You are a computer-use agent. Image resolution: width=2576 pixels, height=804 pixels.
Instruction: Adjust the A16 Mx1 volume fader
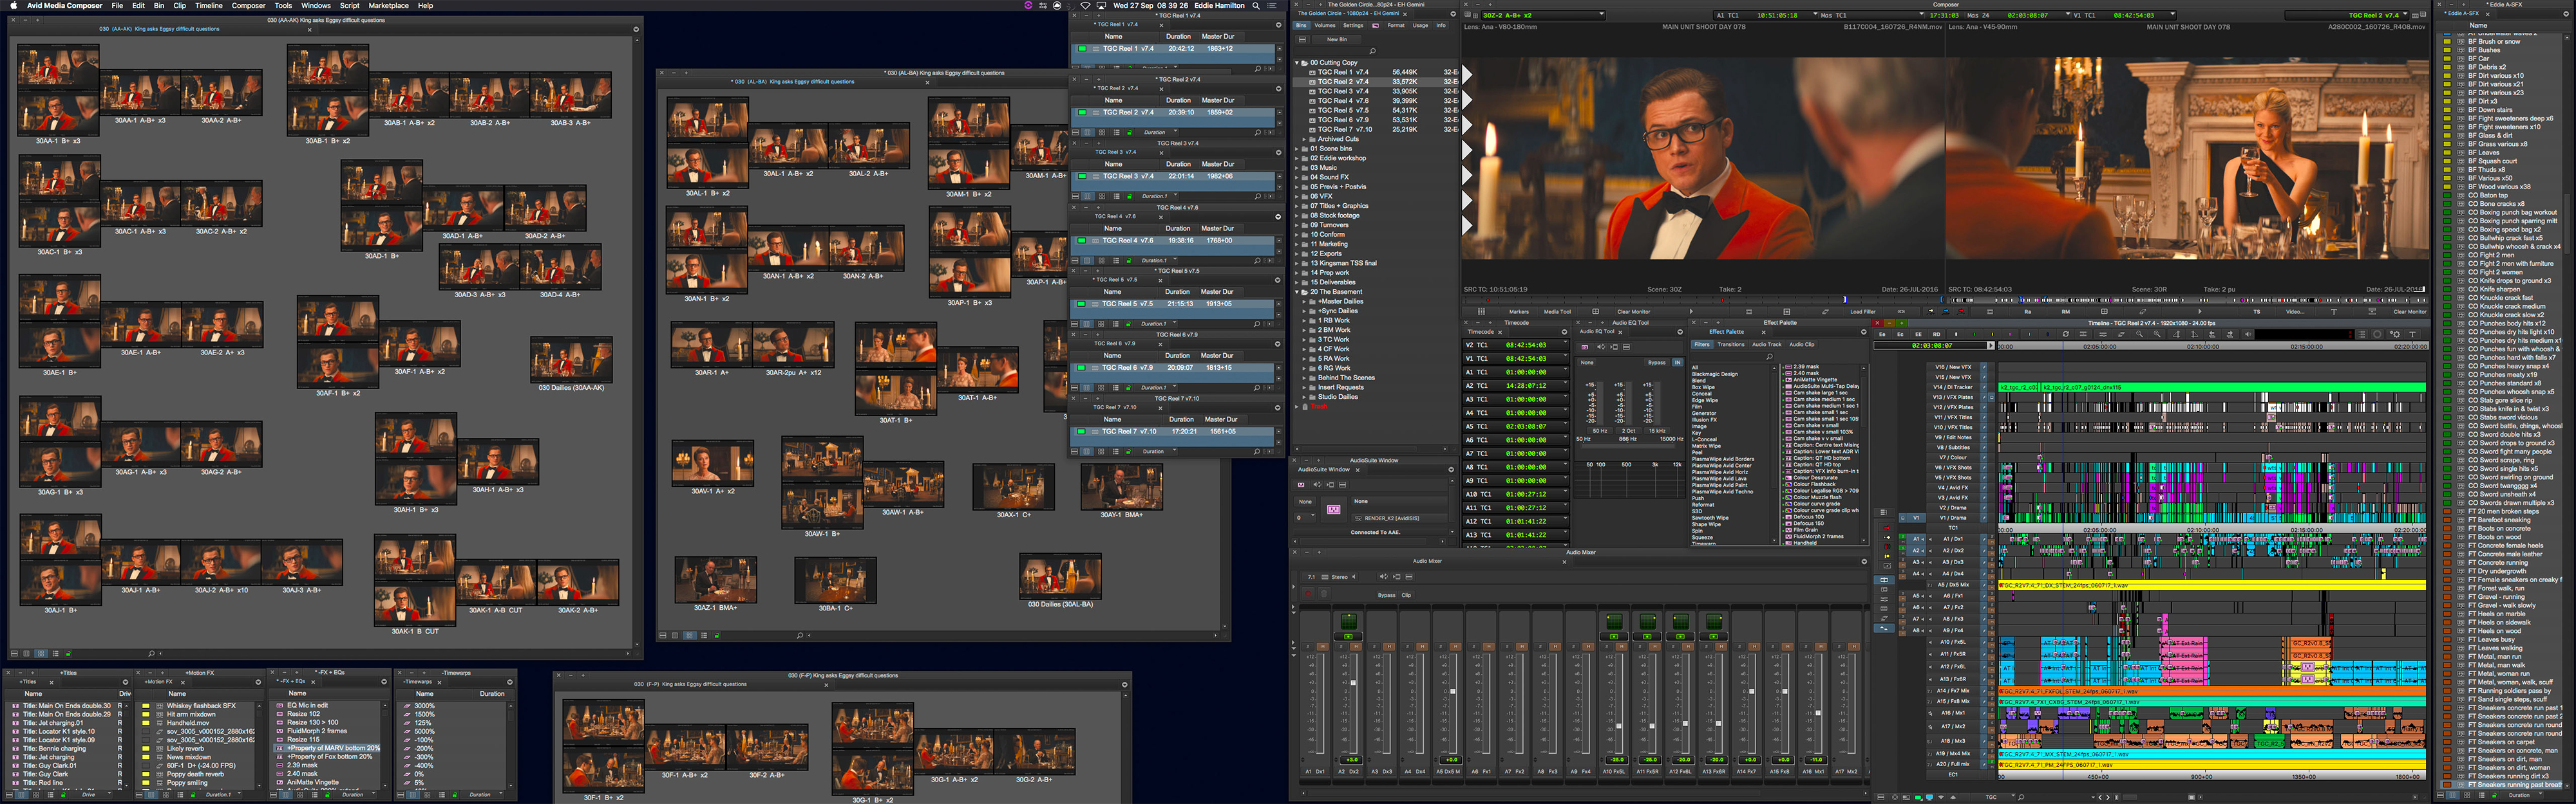pyautogui.click(x=1819, y=713)
